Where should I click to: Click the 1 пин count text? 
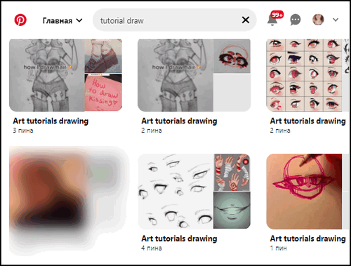tap(279, 248)
